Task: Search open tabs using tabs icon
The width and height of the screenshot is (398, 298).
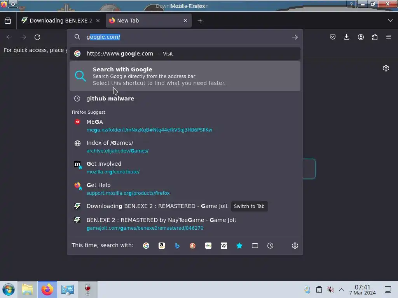Action: 255,246
